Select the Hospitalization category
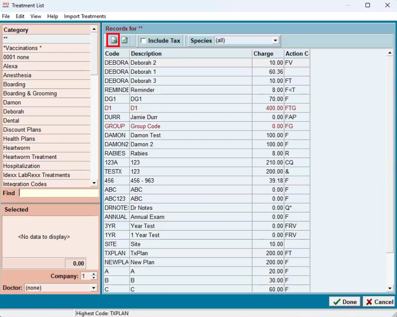Viewport: 397px width, 317px height. click(x=46, y=166)
